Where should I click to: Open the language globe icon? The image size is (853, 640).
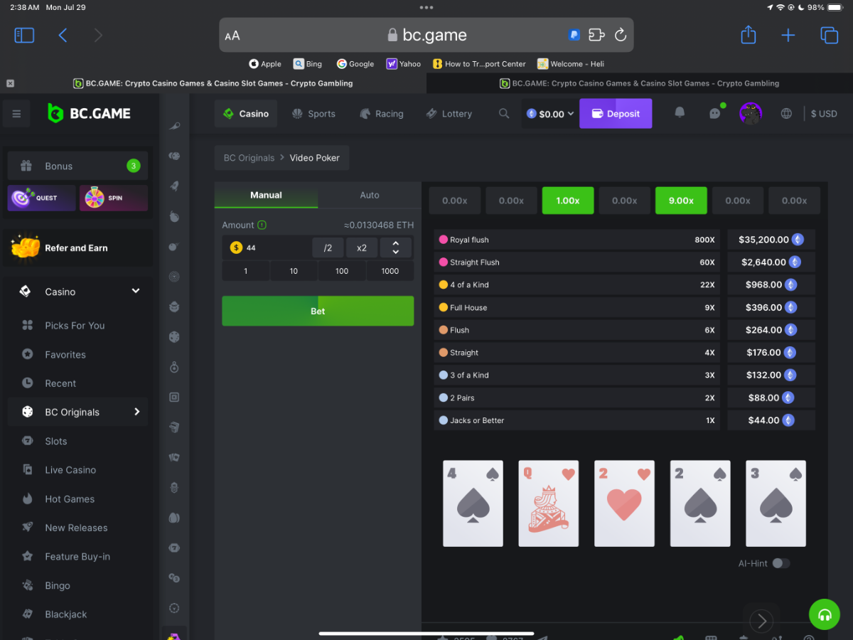tap(786, 114)
